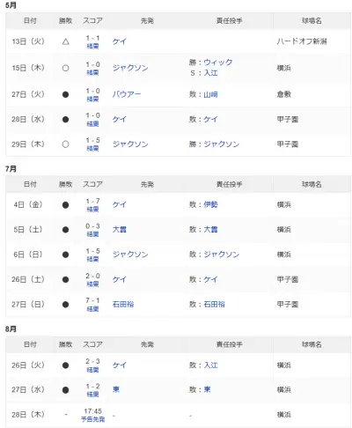Image resolution: width=352 pixels, height=428 pixels.
Task: Click starter 大貫 on July 5
Action: [x=120, y=229]
